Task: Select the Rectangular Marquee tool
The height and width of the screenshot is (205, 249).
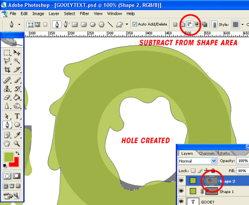Action: point(7,53)
